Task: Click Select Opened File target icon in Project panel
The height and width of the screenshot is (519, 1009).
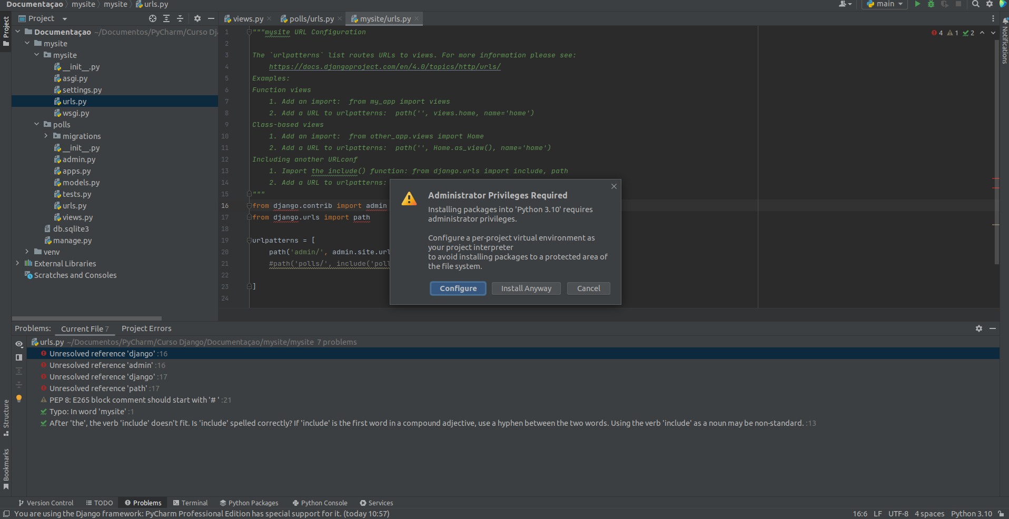Action: [x=153, y=18]
